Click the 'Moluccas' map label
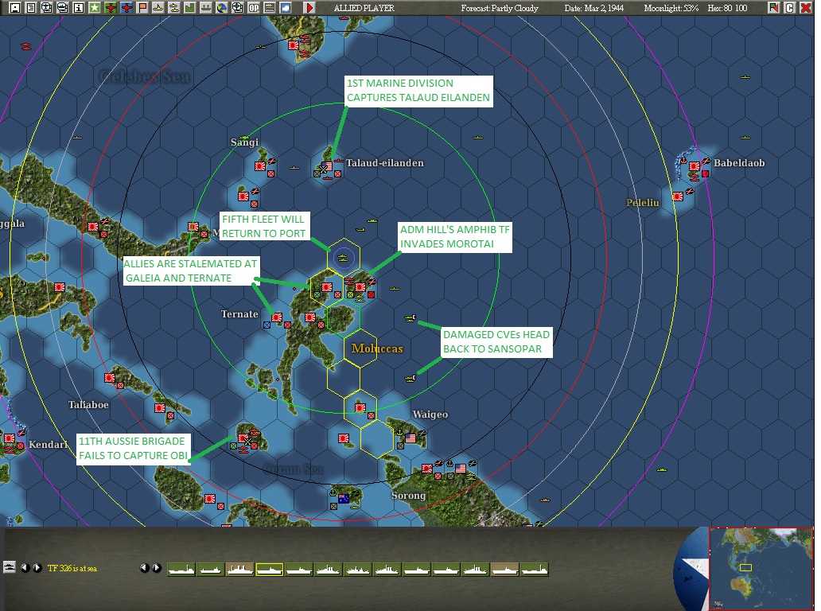 [378, 348]
